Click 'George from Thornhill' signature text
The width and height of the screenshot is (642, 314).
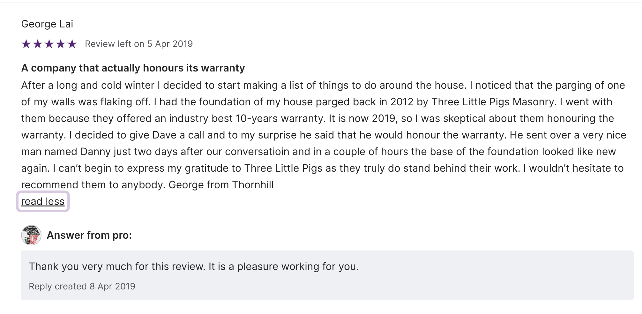click(x=221, y=185)
